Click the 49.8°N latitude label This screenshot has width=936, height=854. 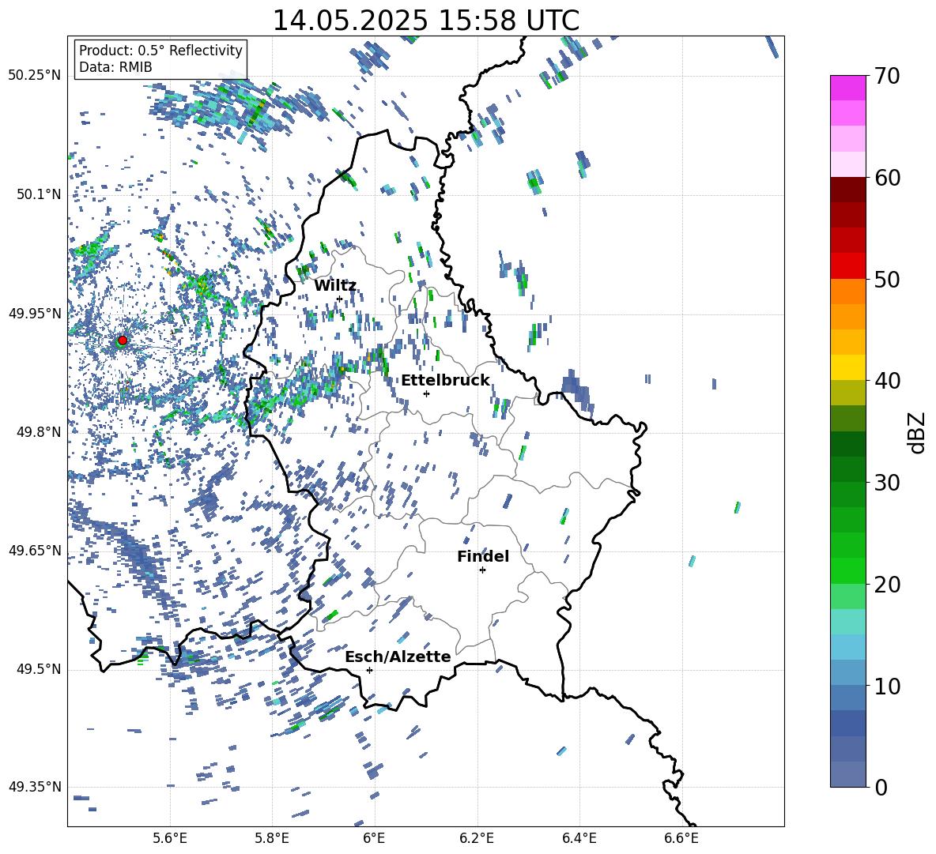(39, 432)
